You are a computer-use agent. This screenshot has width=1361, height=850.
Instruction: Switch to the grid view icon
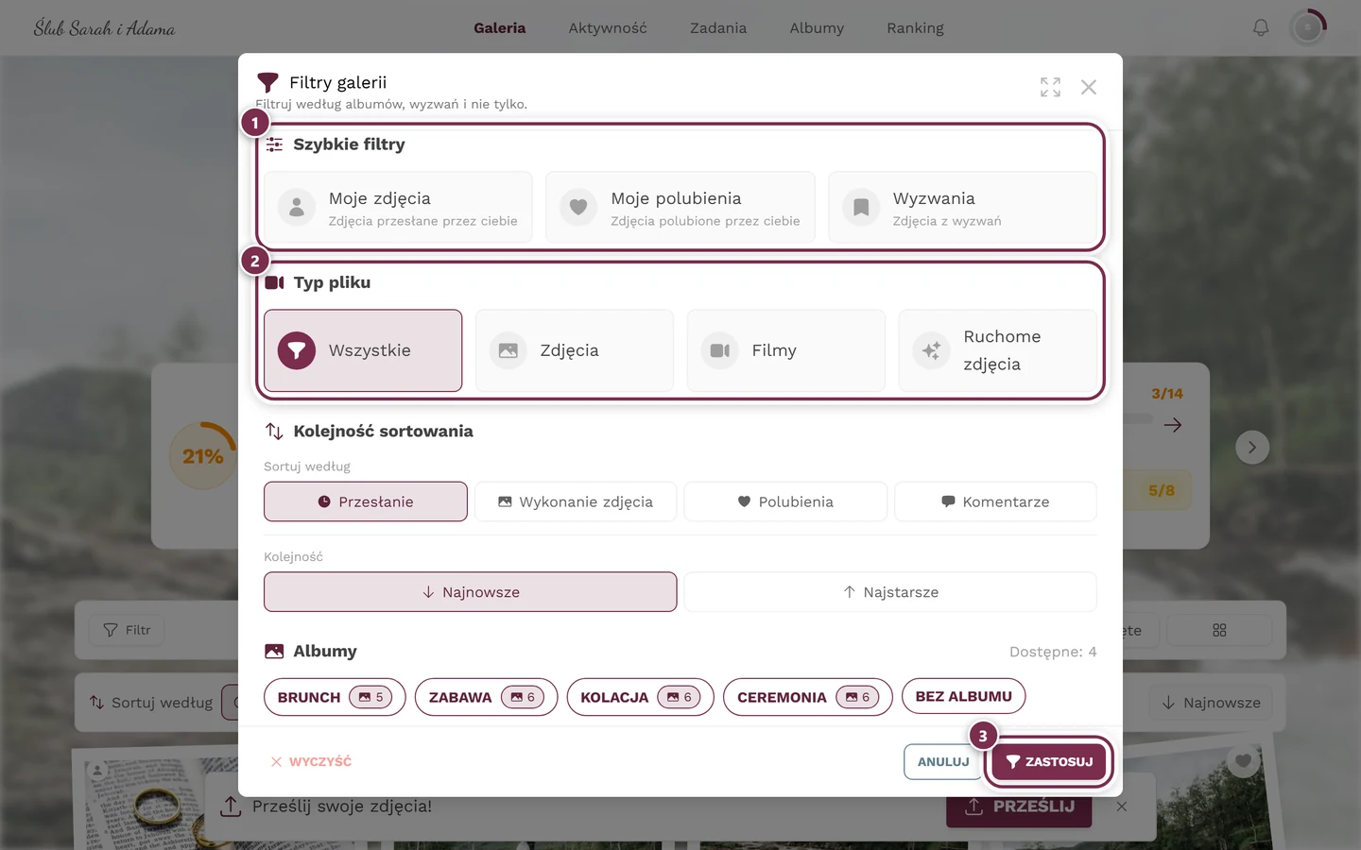pyautogui.click(x=1219, y=630)
